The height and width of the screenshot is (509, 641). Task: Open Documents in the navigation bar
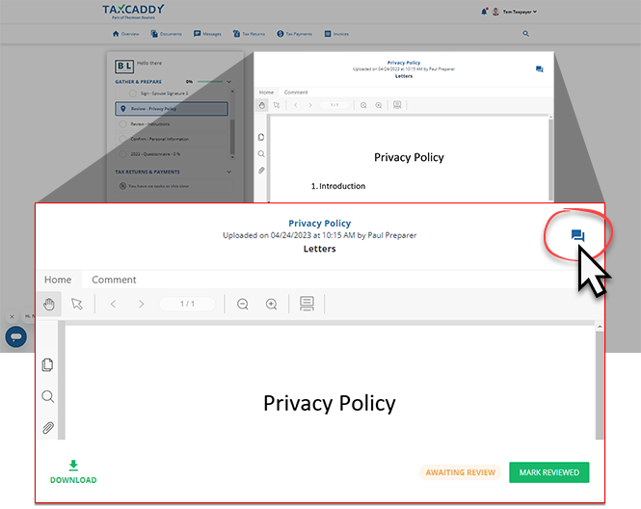pyautogui.click(x=166, y=34)
